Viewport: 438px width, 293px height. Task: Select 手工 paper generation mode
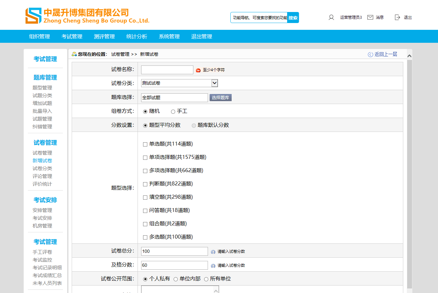pos(173,111)
